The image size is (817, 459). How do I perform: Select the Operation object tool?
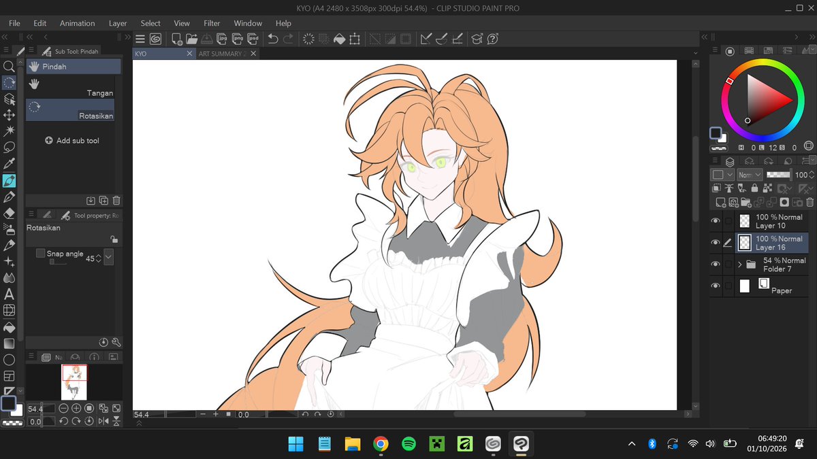pyautogui.click(x=9, y=99)
